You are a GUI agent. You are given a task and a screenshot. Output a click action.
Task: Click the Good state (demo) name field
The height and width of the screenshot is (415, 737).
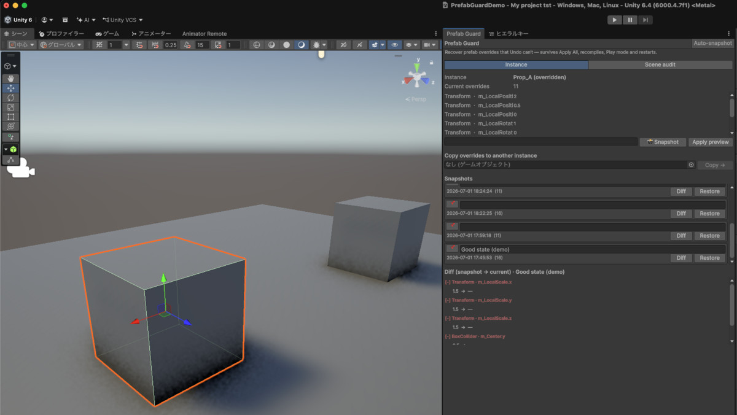coord(593,249)
